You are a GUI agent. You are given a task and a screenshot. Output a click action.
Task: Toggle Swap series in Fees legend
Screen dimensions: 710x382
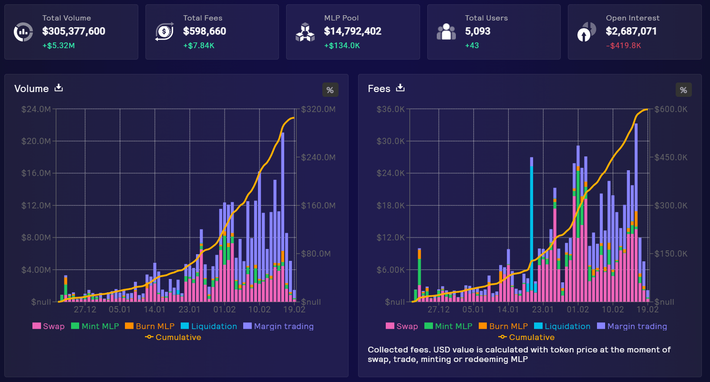point(401,326)
